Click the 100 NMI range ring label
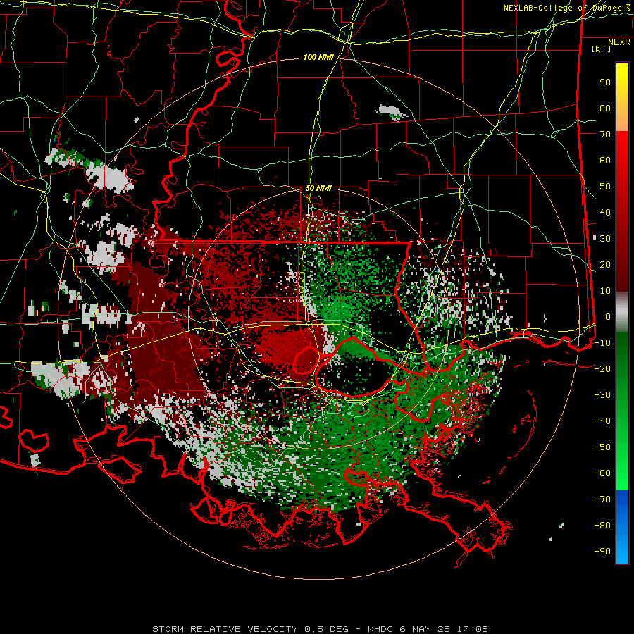Image resolution: width=634 pixels, height=634 pixels. [x=318, y=58]
